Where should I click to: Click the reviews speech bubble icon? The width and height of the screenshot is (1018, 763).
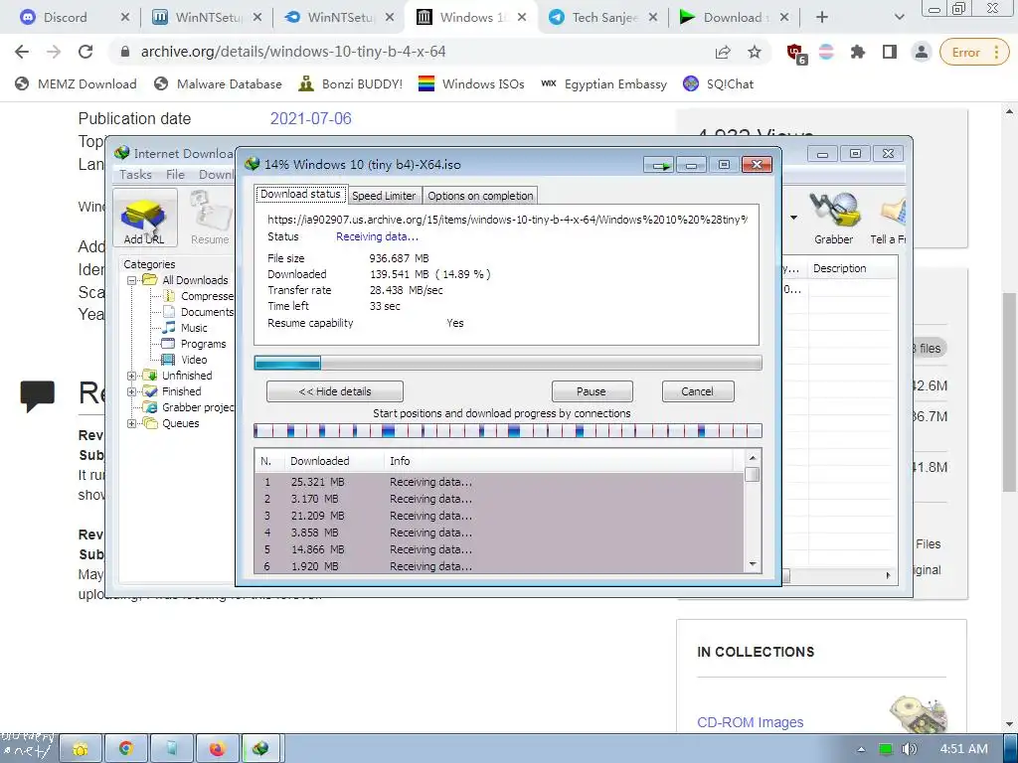coord(37,395)
